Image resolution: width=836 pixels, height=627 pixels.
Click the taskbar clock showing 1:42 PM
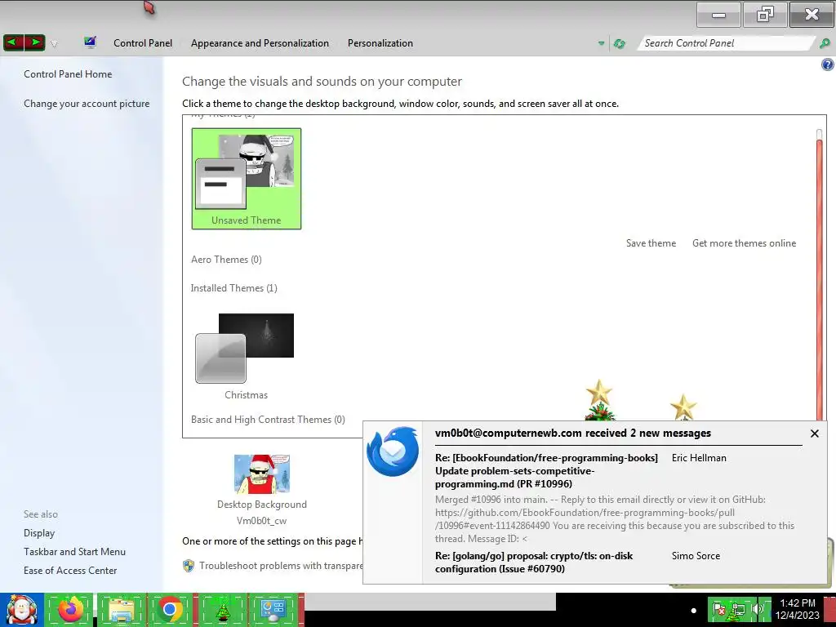click(x=797, y=609)
